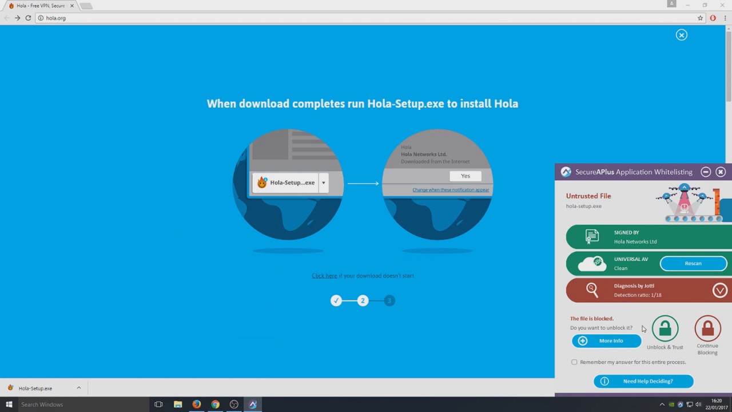The width and height of the screenshot is (732, 412).
Task: Go forward in the browser
Action: click(17, 18)
